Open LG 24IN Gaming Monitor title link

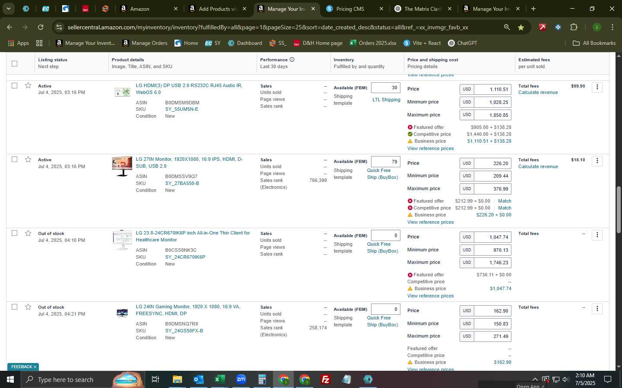[188, 310]
